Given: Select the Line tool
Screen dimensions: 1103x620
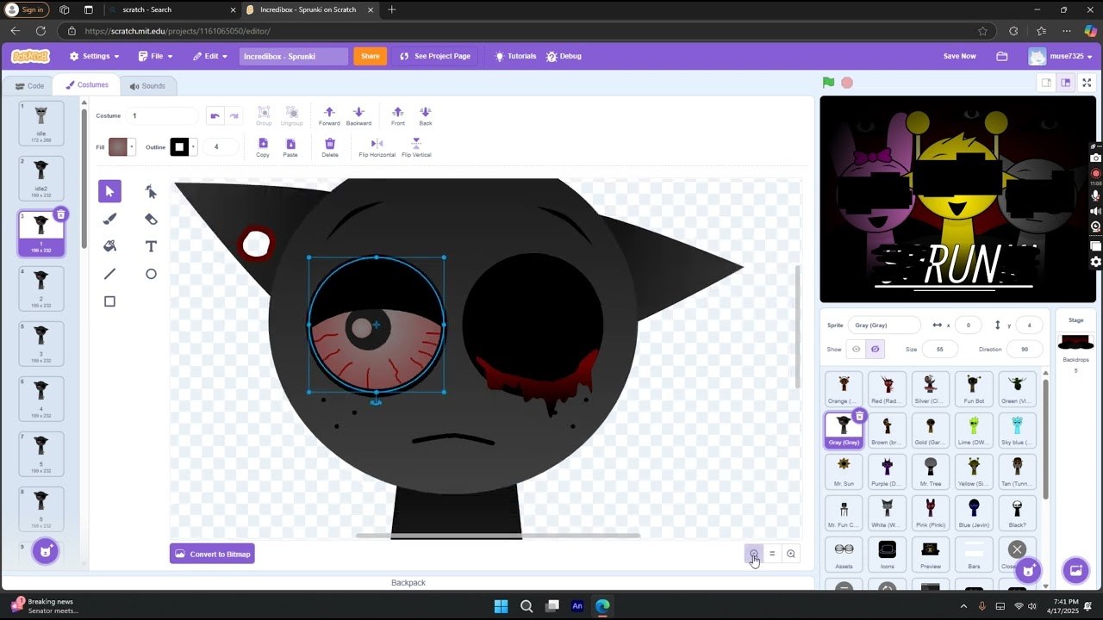Looking at the screenshot, I should click(x=109, y=274).
